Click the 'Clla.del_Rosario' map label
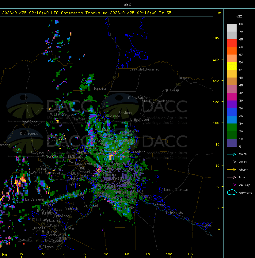 pos(144,69)
